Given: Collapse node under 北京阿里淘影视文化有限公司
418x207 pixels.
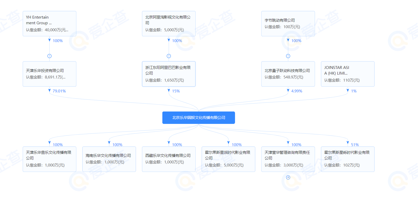Looking at the screenshot, I should [169, 56].
